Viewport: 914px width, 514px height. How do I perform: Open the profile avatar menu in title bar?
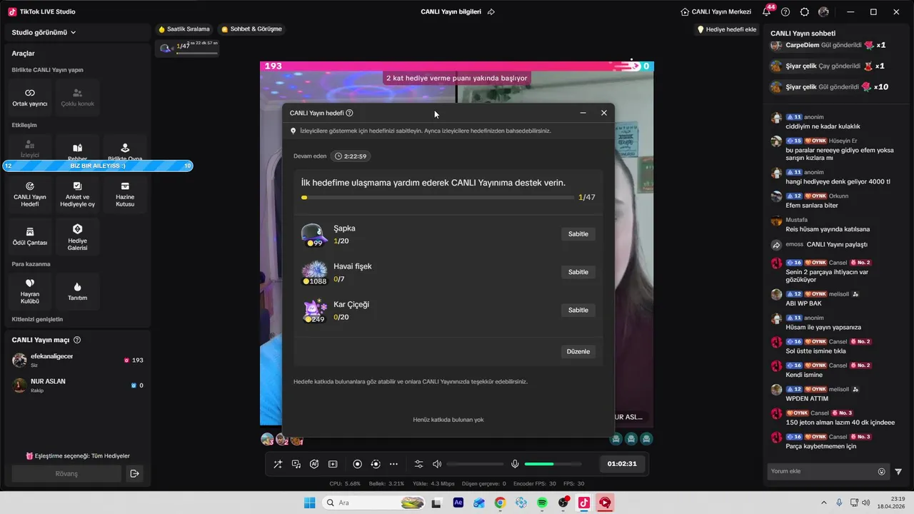pyautogui.click(x=823, y=11)
